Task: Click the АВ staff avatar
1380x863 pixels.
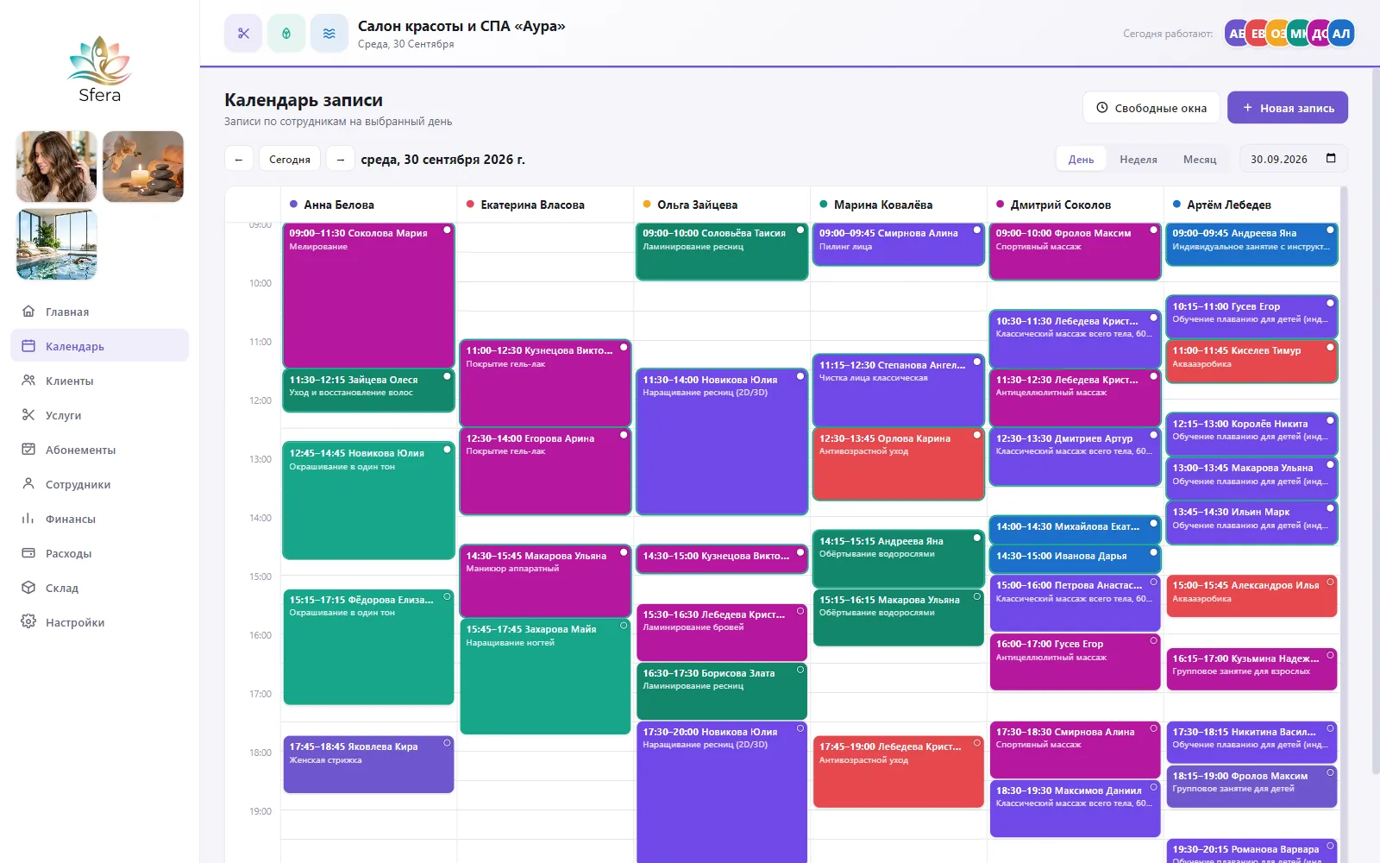Action: (1237, 34)
